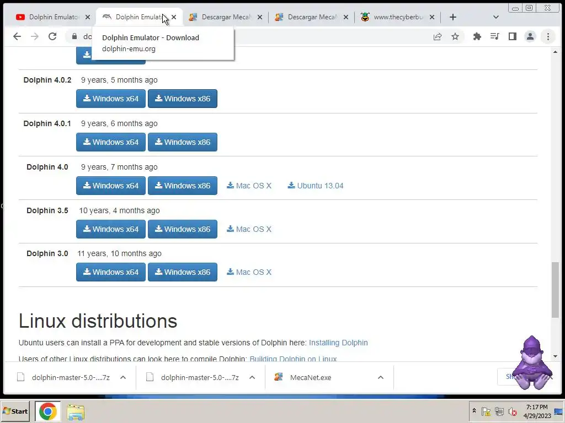Viewport: 565px width, 423px height.
Task: Click the purple monkey desktop assistant
Action: [x=532, y=362]
